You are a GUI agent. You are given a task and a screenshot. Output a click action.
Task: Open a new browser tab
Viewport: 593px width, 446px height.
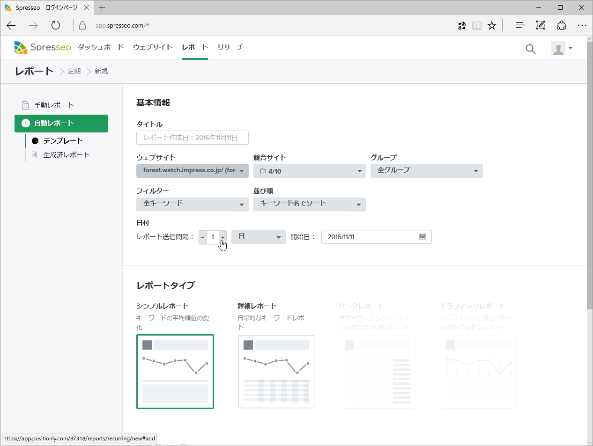tap(102, 7)
